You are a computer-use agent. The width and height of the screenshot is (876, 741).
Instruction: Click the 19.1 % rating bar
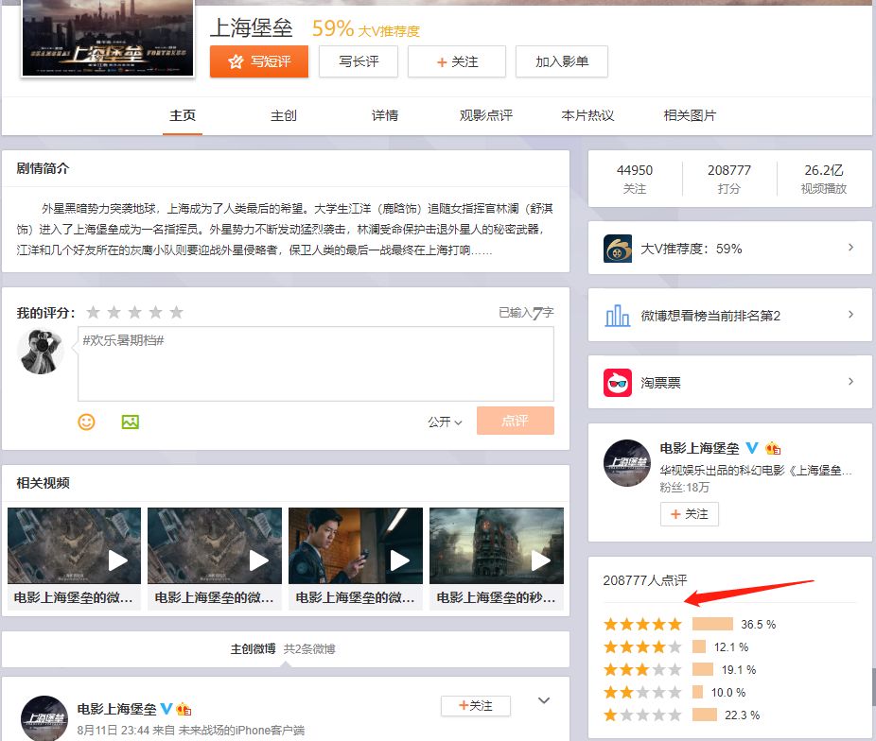pos(703,669)
